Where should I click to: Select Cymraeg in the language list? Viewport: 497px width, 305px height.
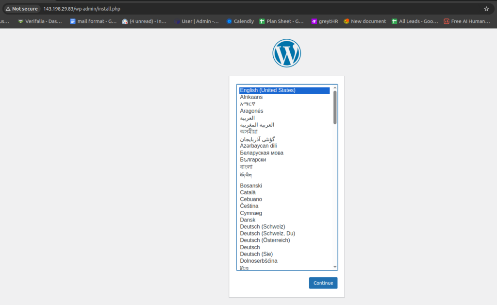click(x=284, y=213)
